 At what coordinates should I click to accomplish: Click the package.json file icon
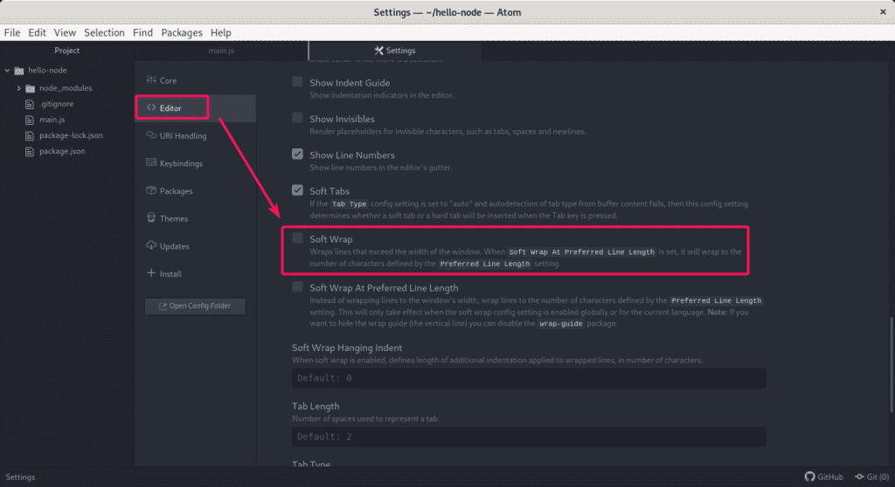30,151
